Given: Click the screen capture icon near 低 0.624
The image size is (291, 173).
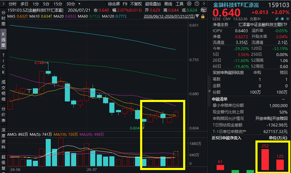Looking at the screenshot, I should [x=204, y=10].
